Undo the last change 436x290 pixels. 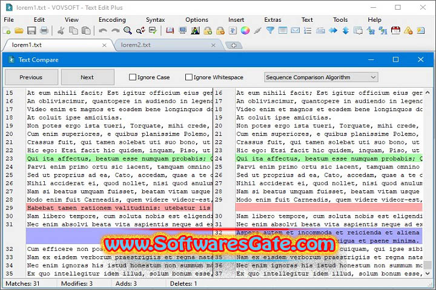click(102, 31)
